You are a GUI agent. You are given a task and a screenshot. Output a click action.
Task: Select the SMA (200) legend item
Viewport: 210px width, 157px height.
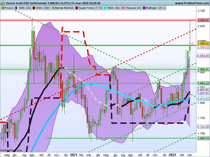pos(41,8)
